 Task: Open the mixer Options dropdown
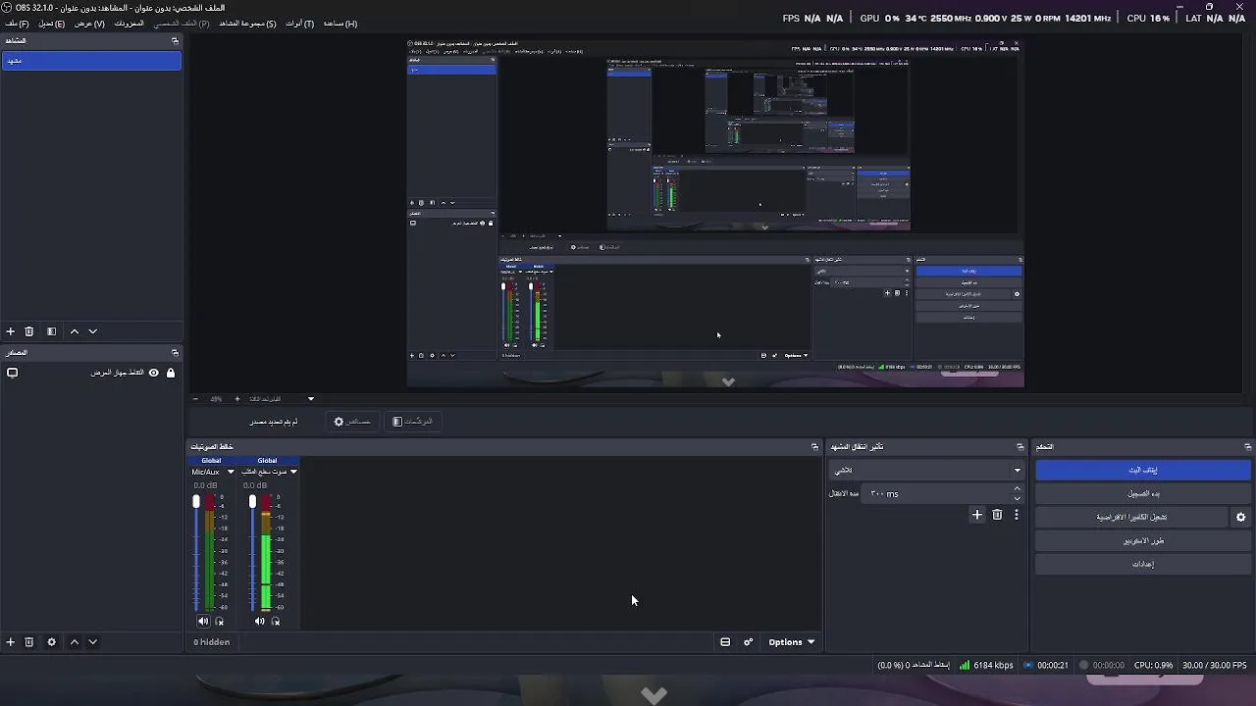(x=791, y=642)
